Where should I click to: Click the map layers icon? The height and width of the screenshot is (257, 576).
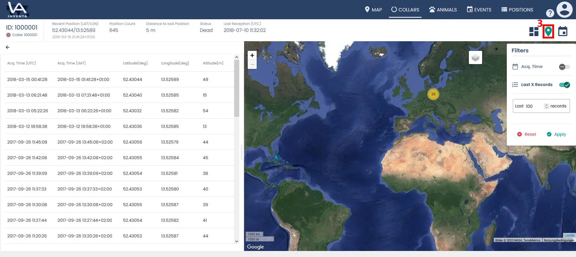[x=475, y=57]
